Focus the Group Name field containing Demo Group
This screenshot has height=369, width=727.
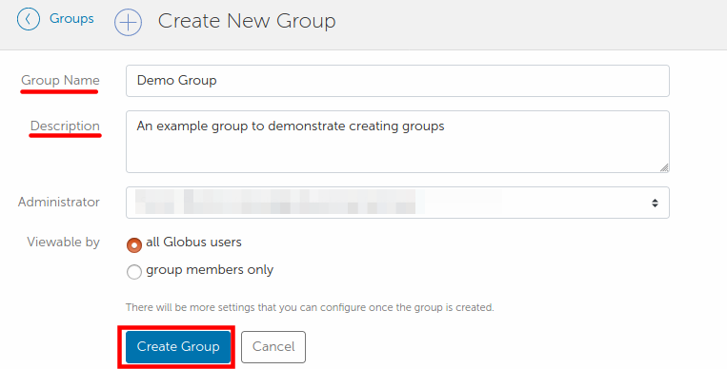[x=397, y=81]
